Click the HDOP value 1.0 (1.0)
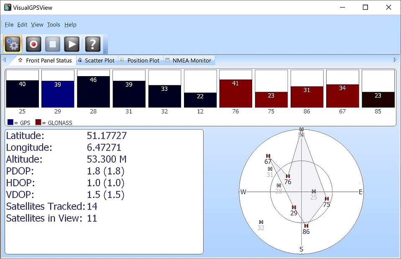Screen dimensions: 401x259 click(x=106, y=183)
